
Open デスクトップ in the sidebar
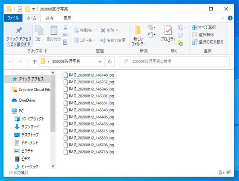tap(27, 135)
